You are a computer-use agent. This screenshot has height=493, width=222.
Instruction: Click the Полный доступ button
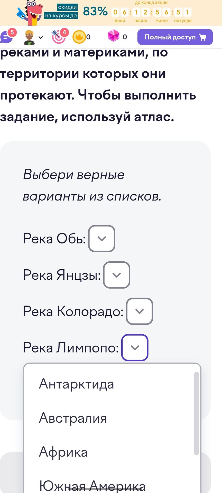[175, 37]
